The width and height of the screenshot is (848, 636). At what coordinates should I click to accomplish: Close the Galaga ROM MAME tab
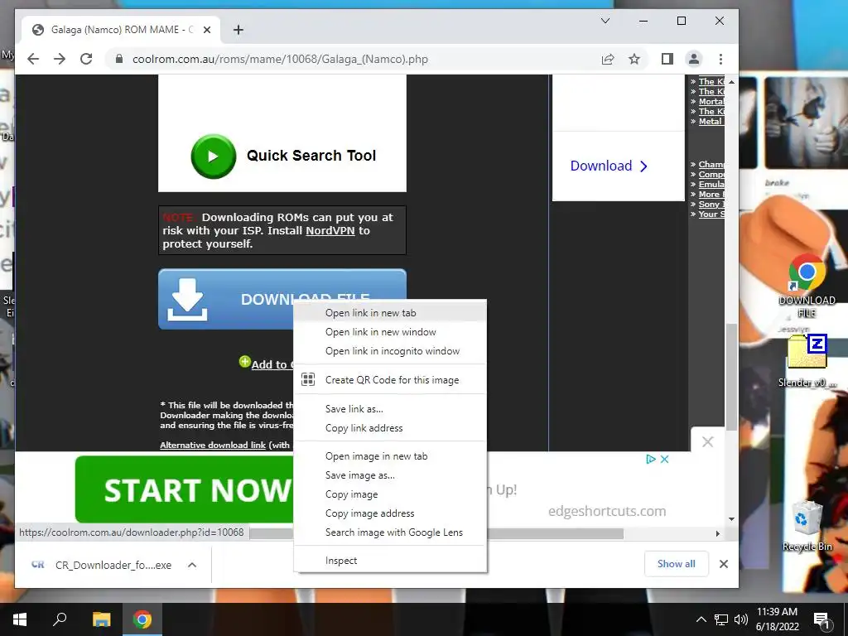pyautogui.click(x=206, y=30)
